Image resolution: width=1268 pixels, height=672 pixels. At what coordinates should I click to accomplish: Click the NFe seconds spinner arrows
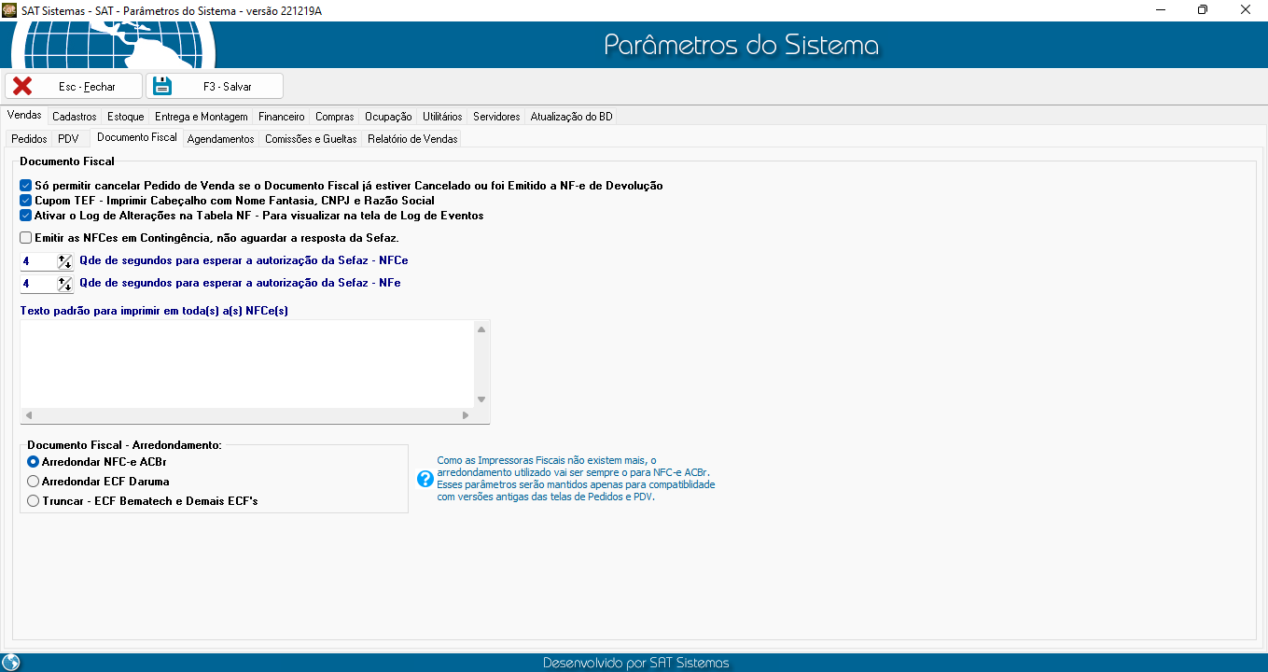click(64, 283)
